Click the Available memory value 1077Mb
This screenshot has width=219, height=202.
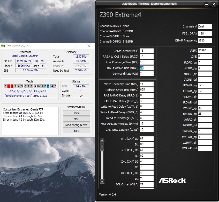coord(81,61)
